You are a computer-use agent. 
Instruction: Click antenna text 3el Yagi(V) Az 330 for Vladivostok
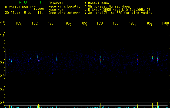(x=120, y=13)
